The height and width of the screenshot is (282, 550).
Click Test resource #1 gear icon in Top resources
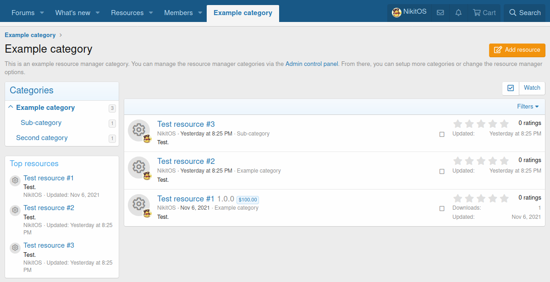click(x=15, y=181)
